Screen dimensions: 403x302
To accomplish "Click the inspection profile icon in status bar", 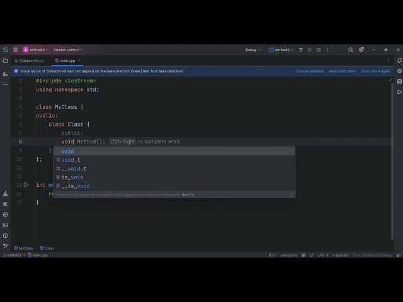I will tap(304, 255).
